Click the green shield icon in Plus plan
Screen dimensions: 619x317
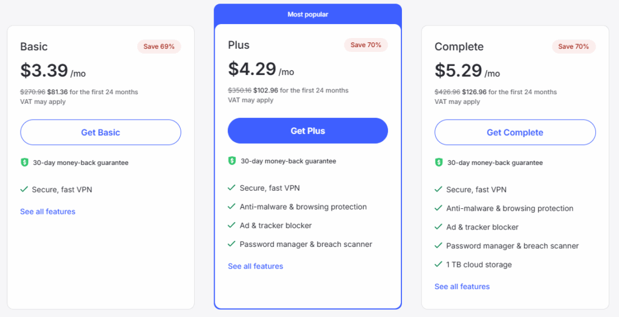(x=232, y=161)
